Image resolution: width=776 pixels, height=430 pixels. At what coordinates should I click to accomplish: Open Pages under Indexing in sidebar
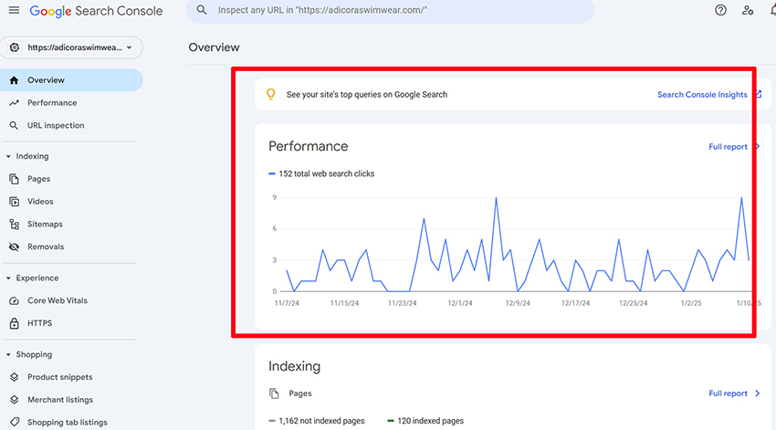click(38, 179)
